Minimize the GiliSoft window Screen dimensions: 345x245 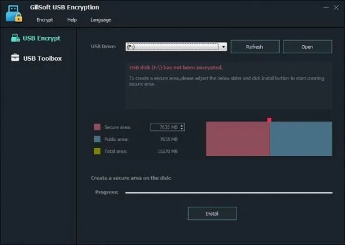coord(326,8)
